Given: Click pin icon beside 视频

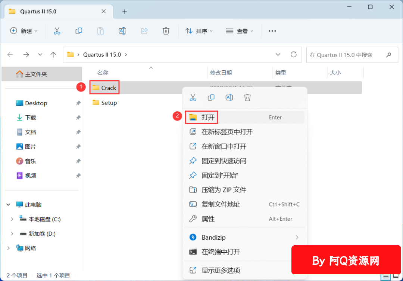Looking at the screenshot, I should click(x=78, y=176).
